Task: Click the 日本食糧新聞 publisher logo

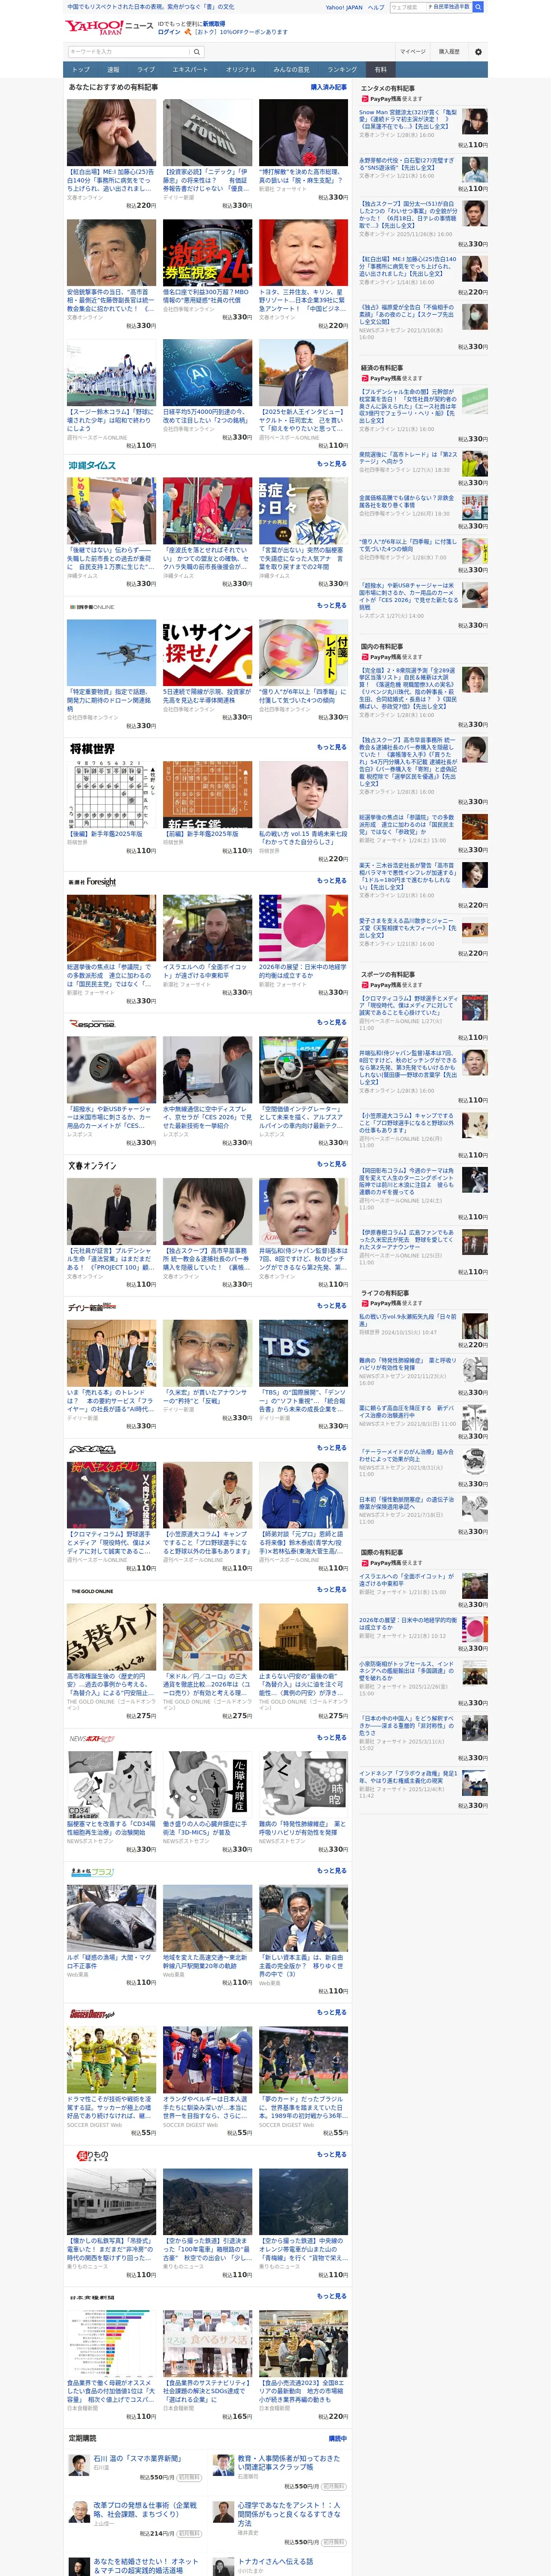Action: (x=92, y=2297)
